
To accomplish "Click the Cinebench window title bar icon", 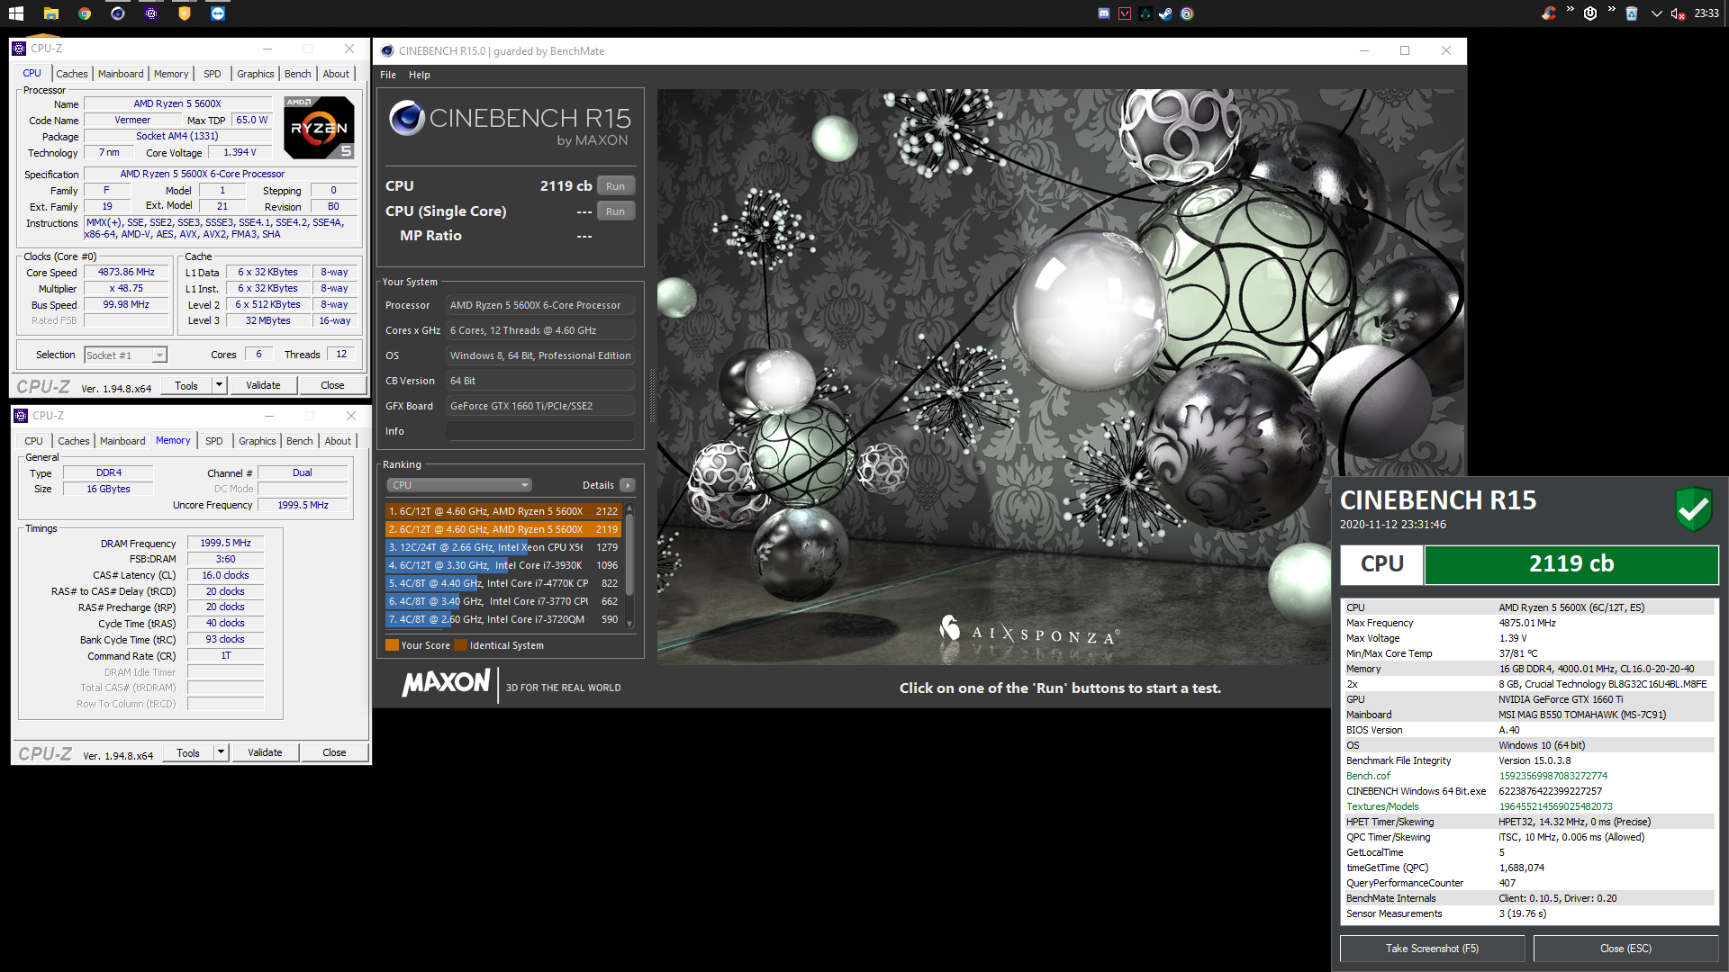I will click(387, 51).
